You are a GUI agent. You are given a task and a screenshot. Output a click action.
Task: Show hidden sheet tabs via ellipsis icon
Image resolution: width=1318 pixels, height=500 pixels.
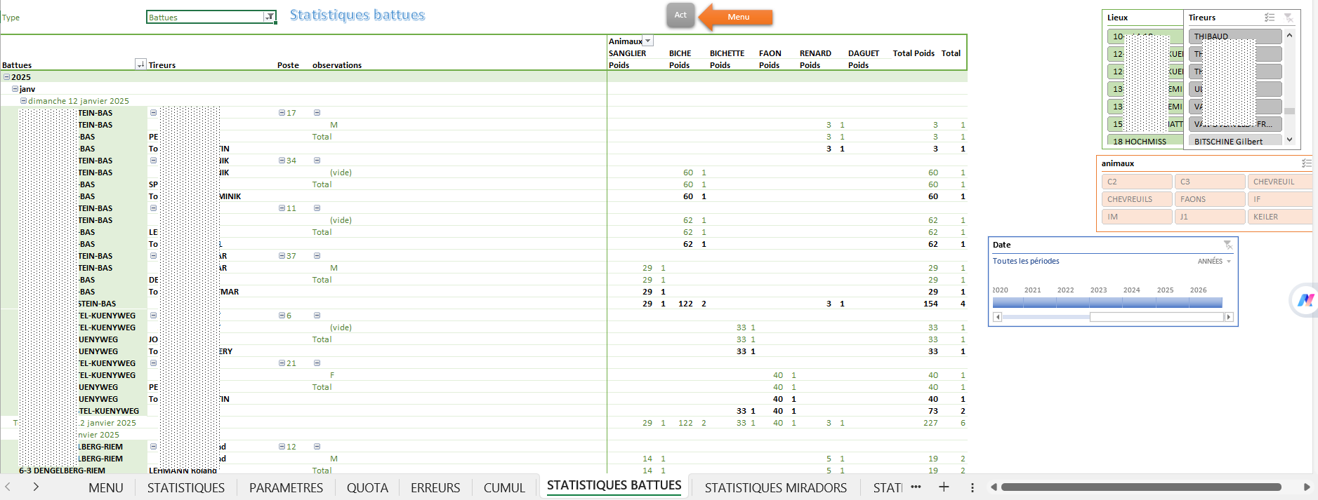coord(916,487)
